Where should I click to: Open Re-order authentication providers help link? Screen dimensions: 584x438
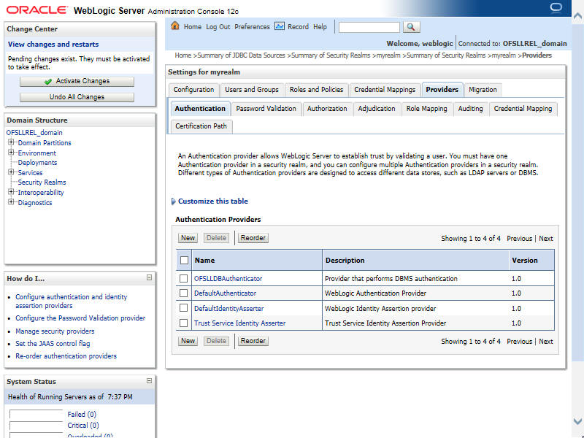point(66,356)
